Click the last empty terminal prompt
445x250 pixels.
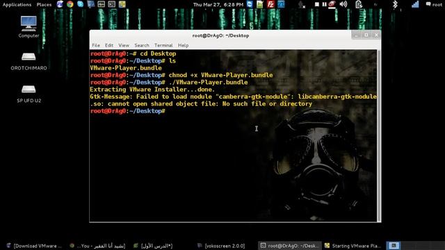click(x=128, y=111)
